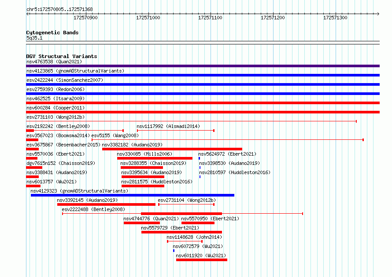
Task: Click the red nsv3288355 variant bar
Action: pyautogui.click(x=142, y=168)
